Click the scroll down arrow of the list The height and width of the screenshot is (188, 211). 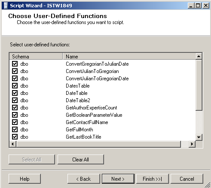point(199,137)
